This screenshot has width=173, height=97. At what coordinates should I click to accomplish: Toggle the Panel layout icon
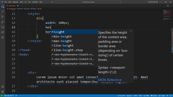[152, 2]
